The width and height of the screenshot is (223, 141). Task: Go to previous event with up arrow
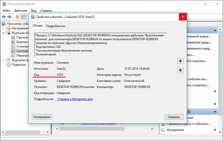coord(180,61)
